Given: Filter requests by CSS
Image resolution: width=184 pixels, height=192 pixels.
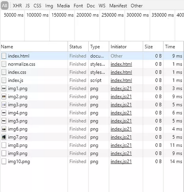Looking at the screenshot, I should pos(37,6).
